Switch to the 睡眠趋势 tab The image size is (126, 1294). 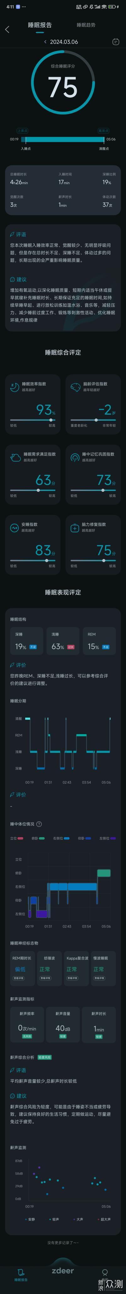pyautogui.click(x=86, y=25)
